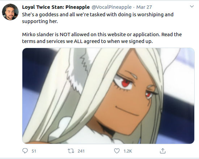Open the author's profile picture
199x159 pixels.
(10, 12)
